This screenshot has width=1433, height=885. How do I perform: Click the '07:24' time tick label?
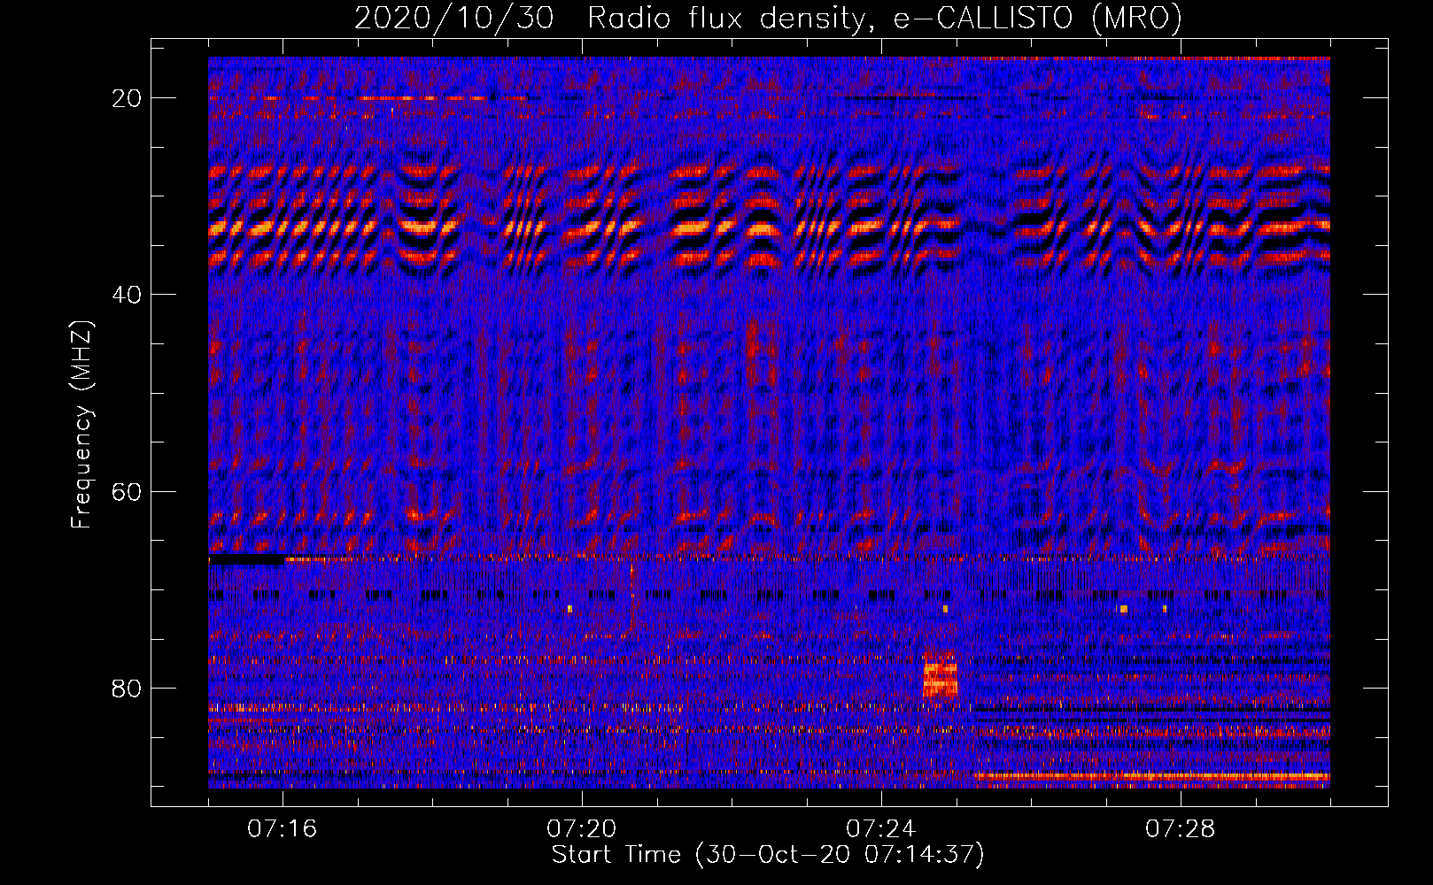[x=881, y=829]
